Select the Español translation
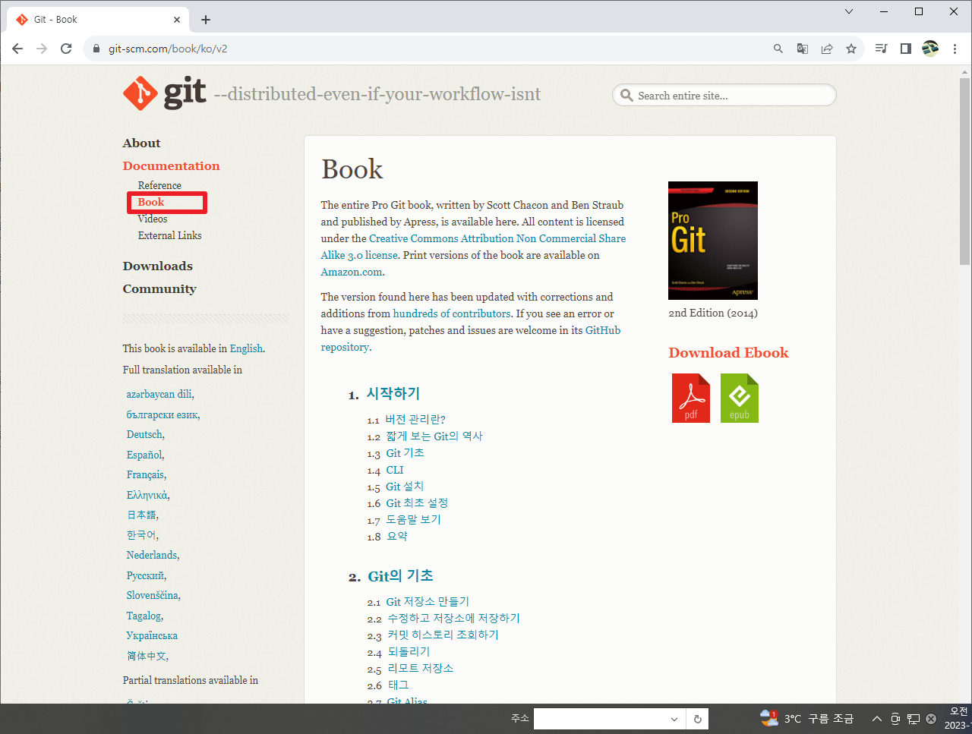The width and height of the screenshot is (972, 734). click(144, 455)
